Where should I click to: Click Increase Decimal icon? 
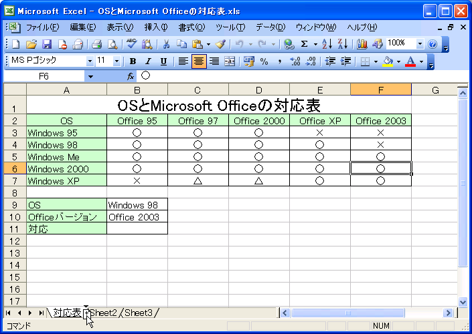[295, 61]
